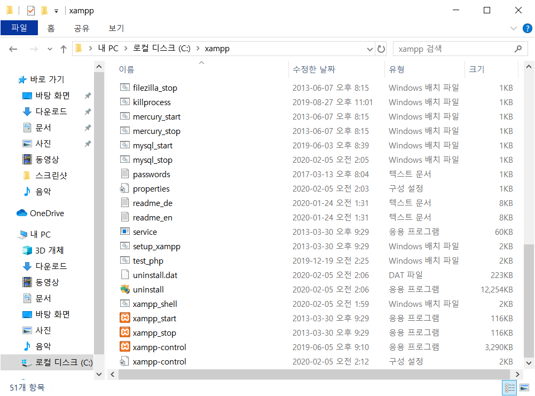The image size is (535, 396).
Task: Open the 공유 ribbon tab
Action: [82, 28]
